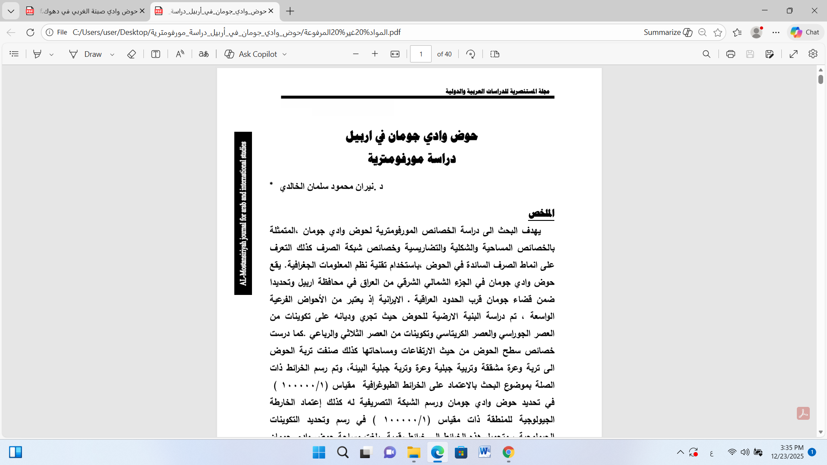Click the Arabic input language indicator

(712, 453)
